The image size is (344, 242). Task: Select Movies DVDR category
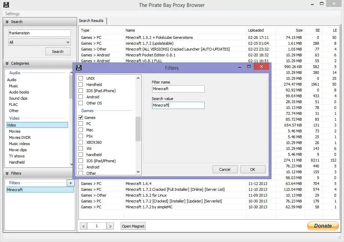[x=20, y=137]
